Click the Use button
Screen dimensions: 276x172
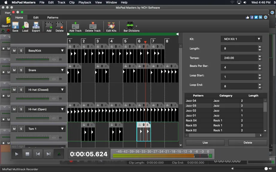tap(205, 142)
